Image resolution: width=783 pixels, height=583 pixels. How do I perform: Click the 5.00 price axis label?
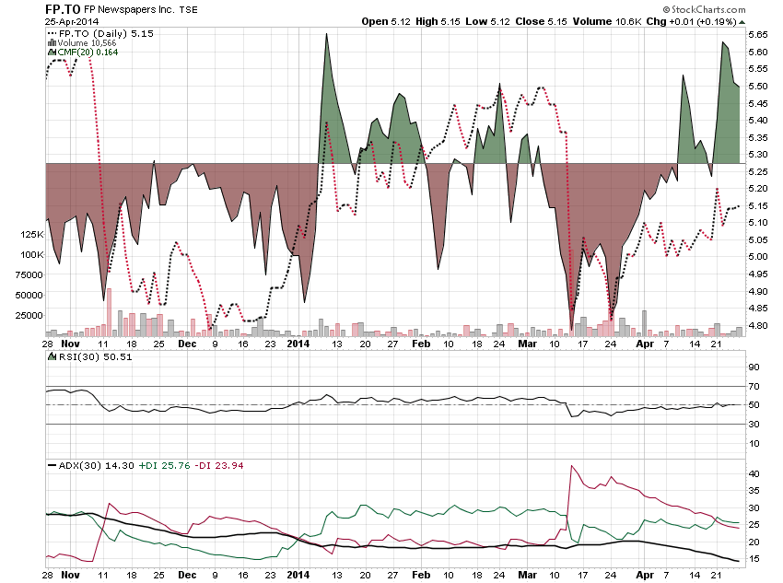758,257
